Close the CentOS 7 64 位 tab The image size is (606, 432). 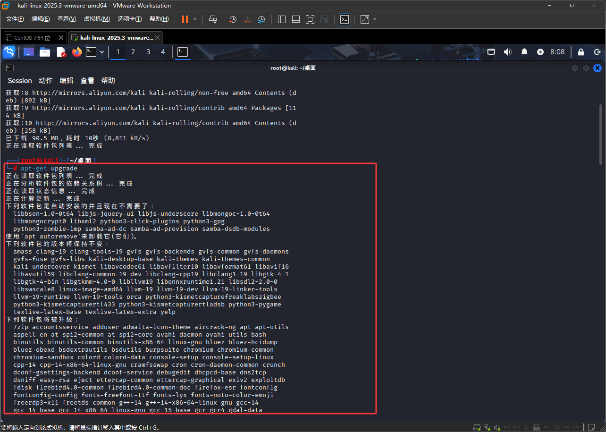point(61,38)
